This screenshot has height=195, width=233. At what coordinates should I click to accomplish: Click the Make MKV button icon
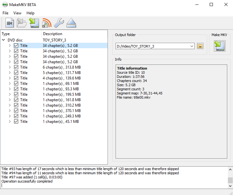click(x=220, y=46)
